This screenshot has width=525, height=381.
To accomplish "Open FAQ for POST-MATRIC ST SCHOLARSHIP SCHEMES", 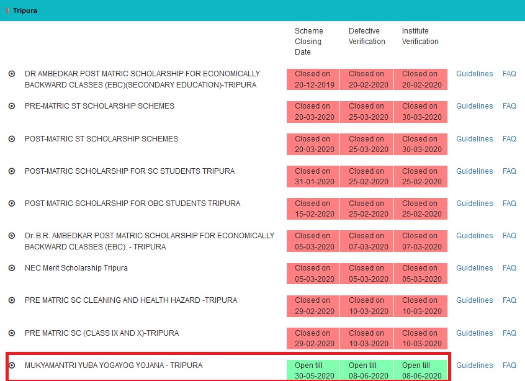I will [509, 139].
